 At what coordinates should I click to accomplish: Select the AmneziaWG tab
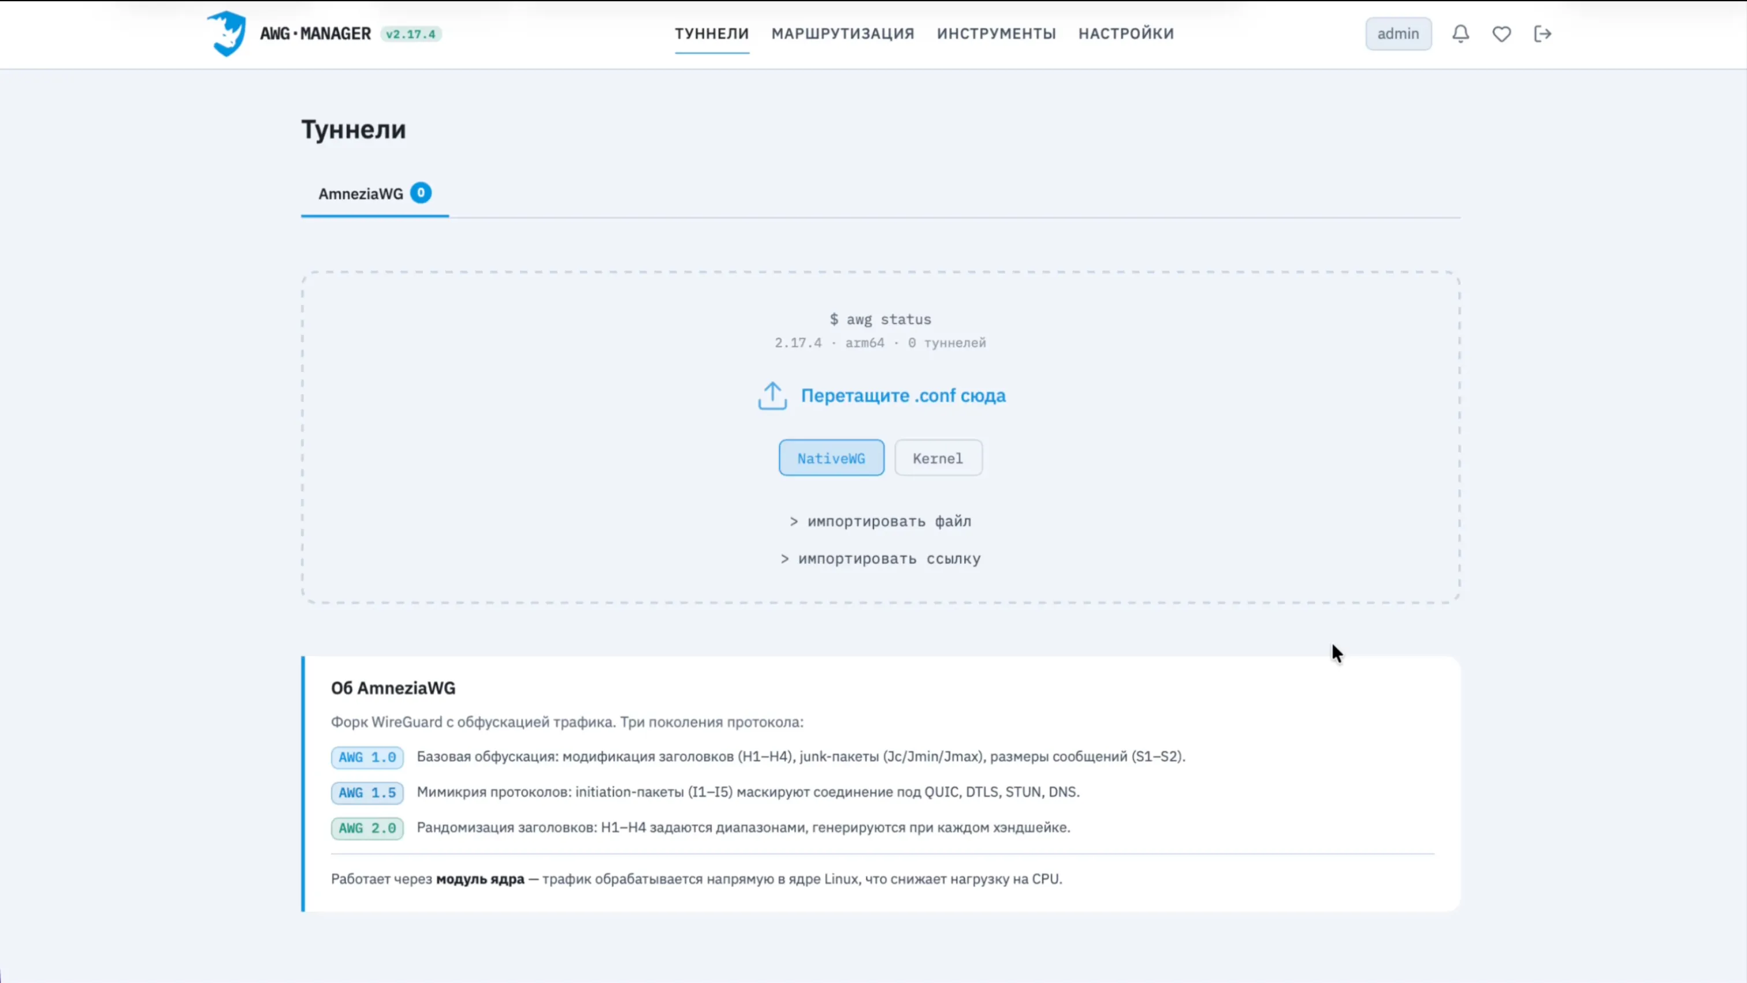pos(374,194)
